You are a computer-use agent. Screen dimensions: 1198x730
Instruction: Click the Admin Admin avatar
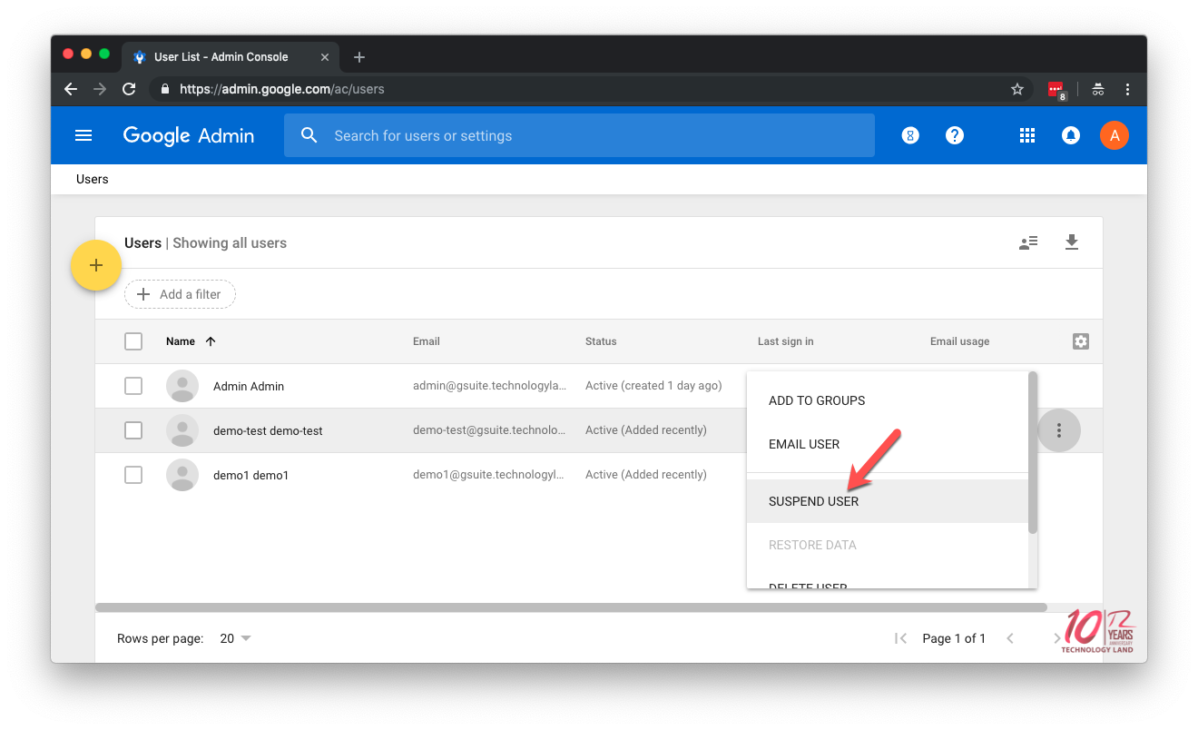[x=182, y=386]
